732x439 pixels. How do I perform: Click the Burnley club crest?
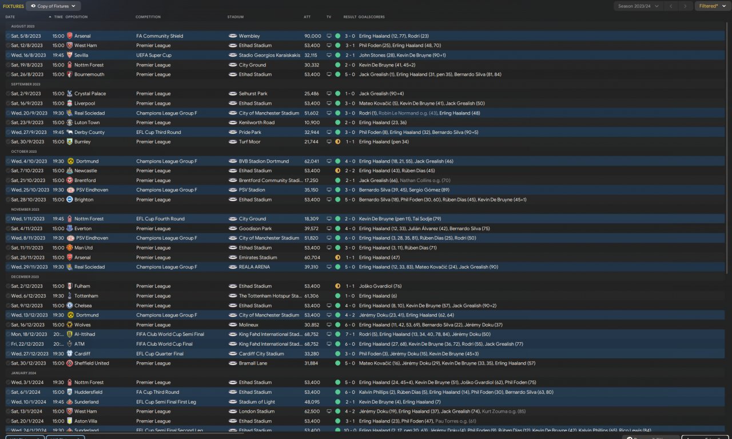point(70,142)
